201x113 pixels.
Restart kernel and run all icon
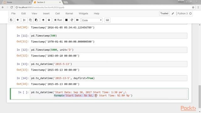[78, 20]
